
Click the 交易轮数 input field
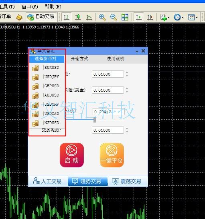(x=108, y=130)
